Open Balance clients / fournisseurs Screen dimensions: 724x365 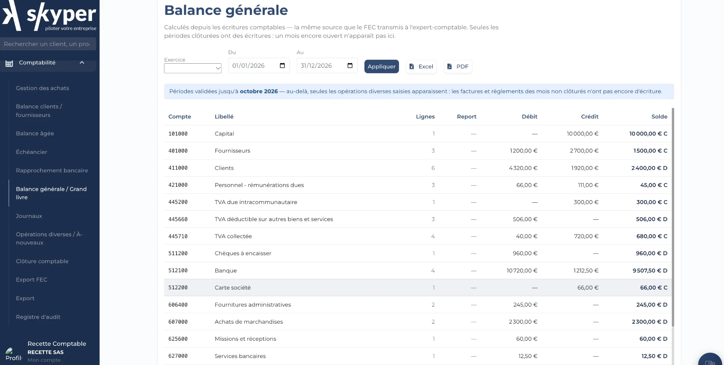39,111
